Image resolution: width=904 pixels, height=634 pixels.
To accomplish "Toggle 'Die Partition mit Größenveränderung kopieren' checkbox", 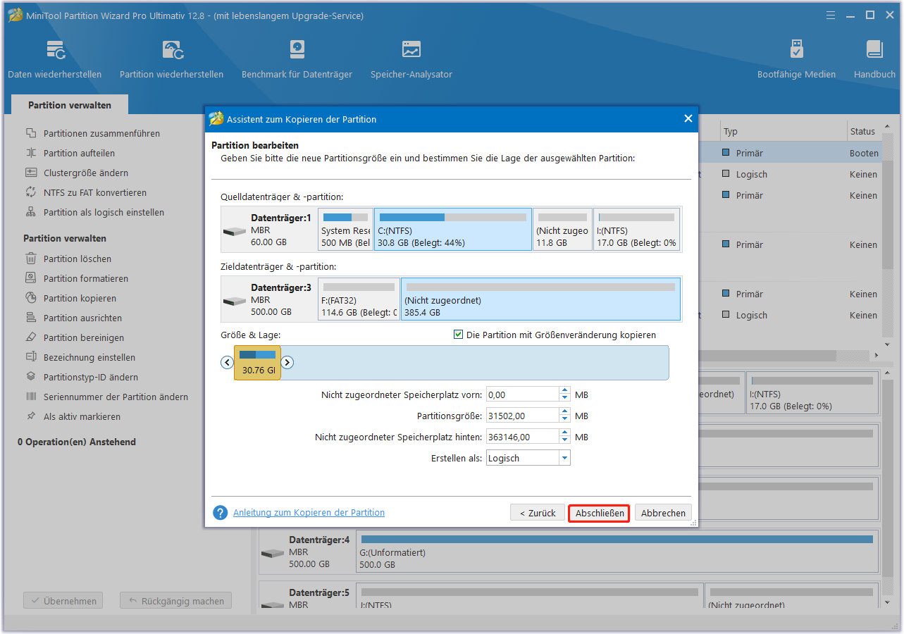I will pyautogui.click(x=459, y=335).
